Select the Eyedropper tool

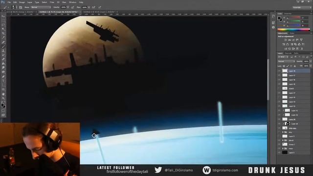tap(3, 38)
